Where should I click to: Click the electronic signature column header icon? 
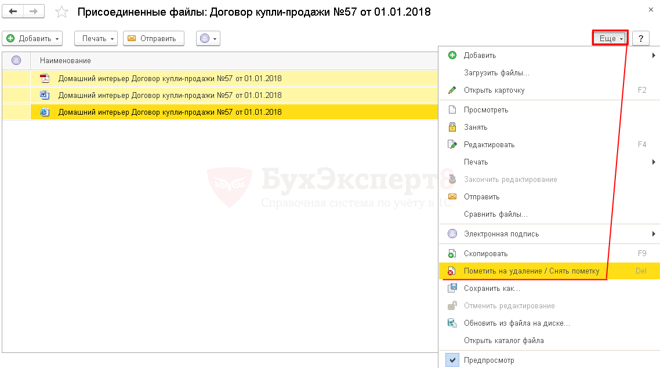[x=16, y=61]
